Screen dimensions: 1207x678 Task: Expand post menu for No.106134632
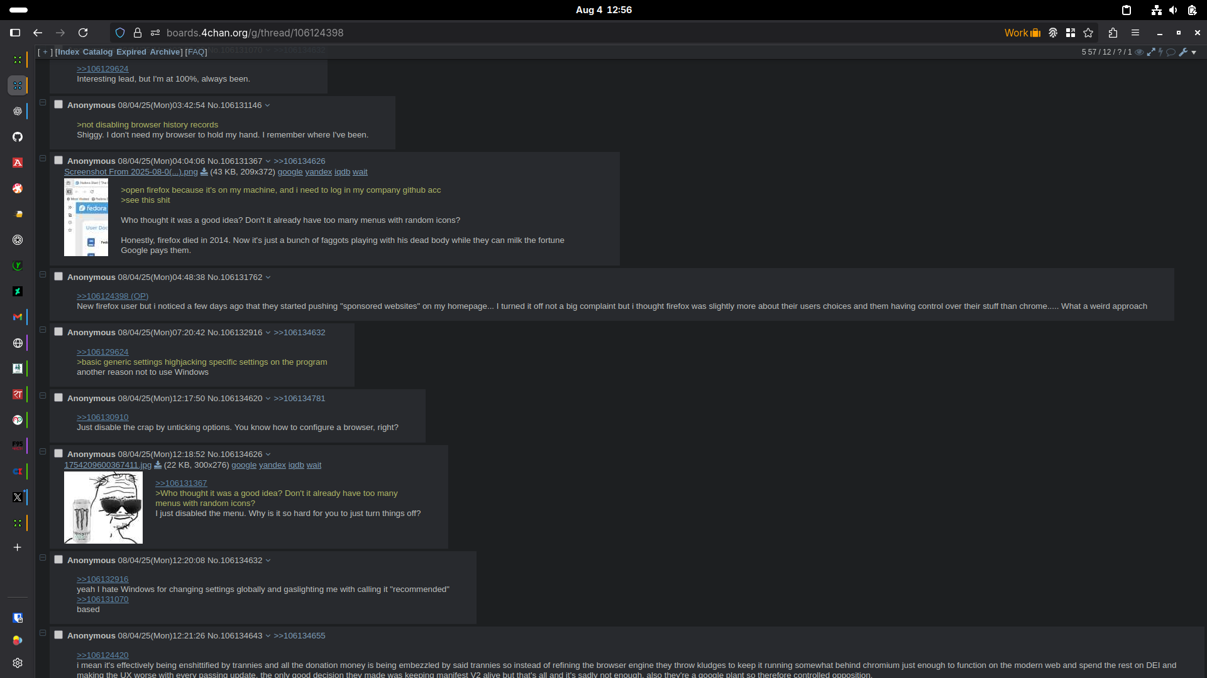pyautogui.click(x=268, y=561)
